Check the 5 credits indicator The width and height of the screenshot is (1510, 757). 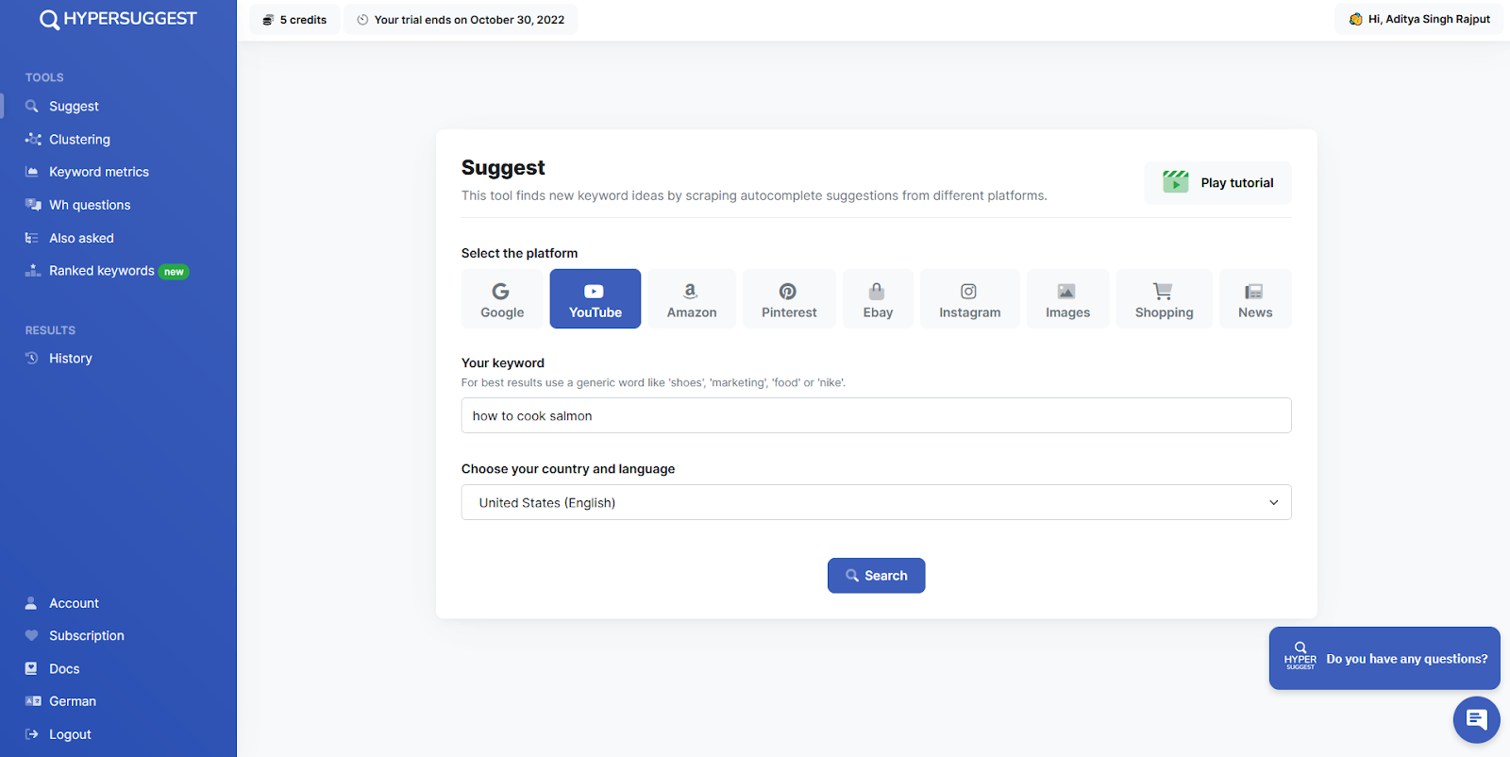click(x=294, y=20)
